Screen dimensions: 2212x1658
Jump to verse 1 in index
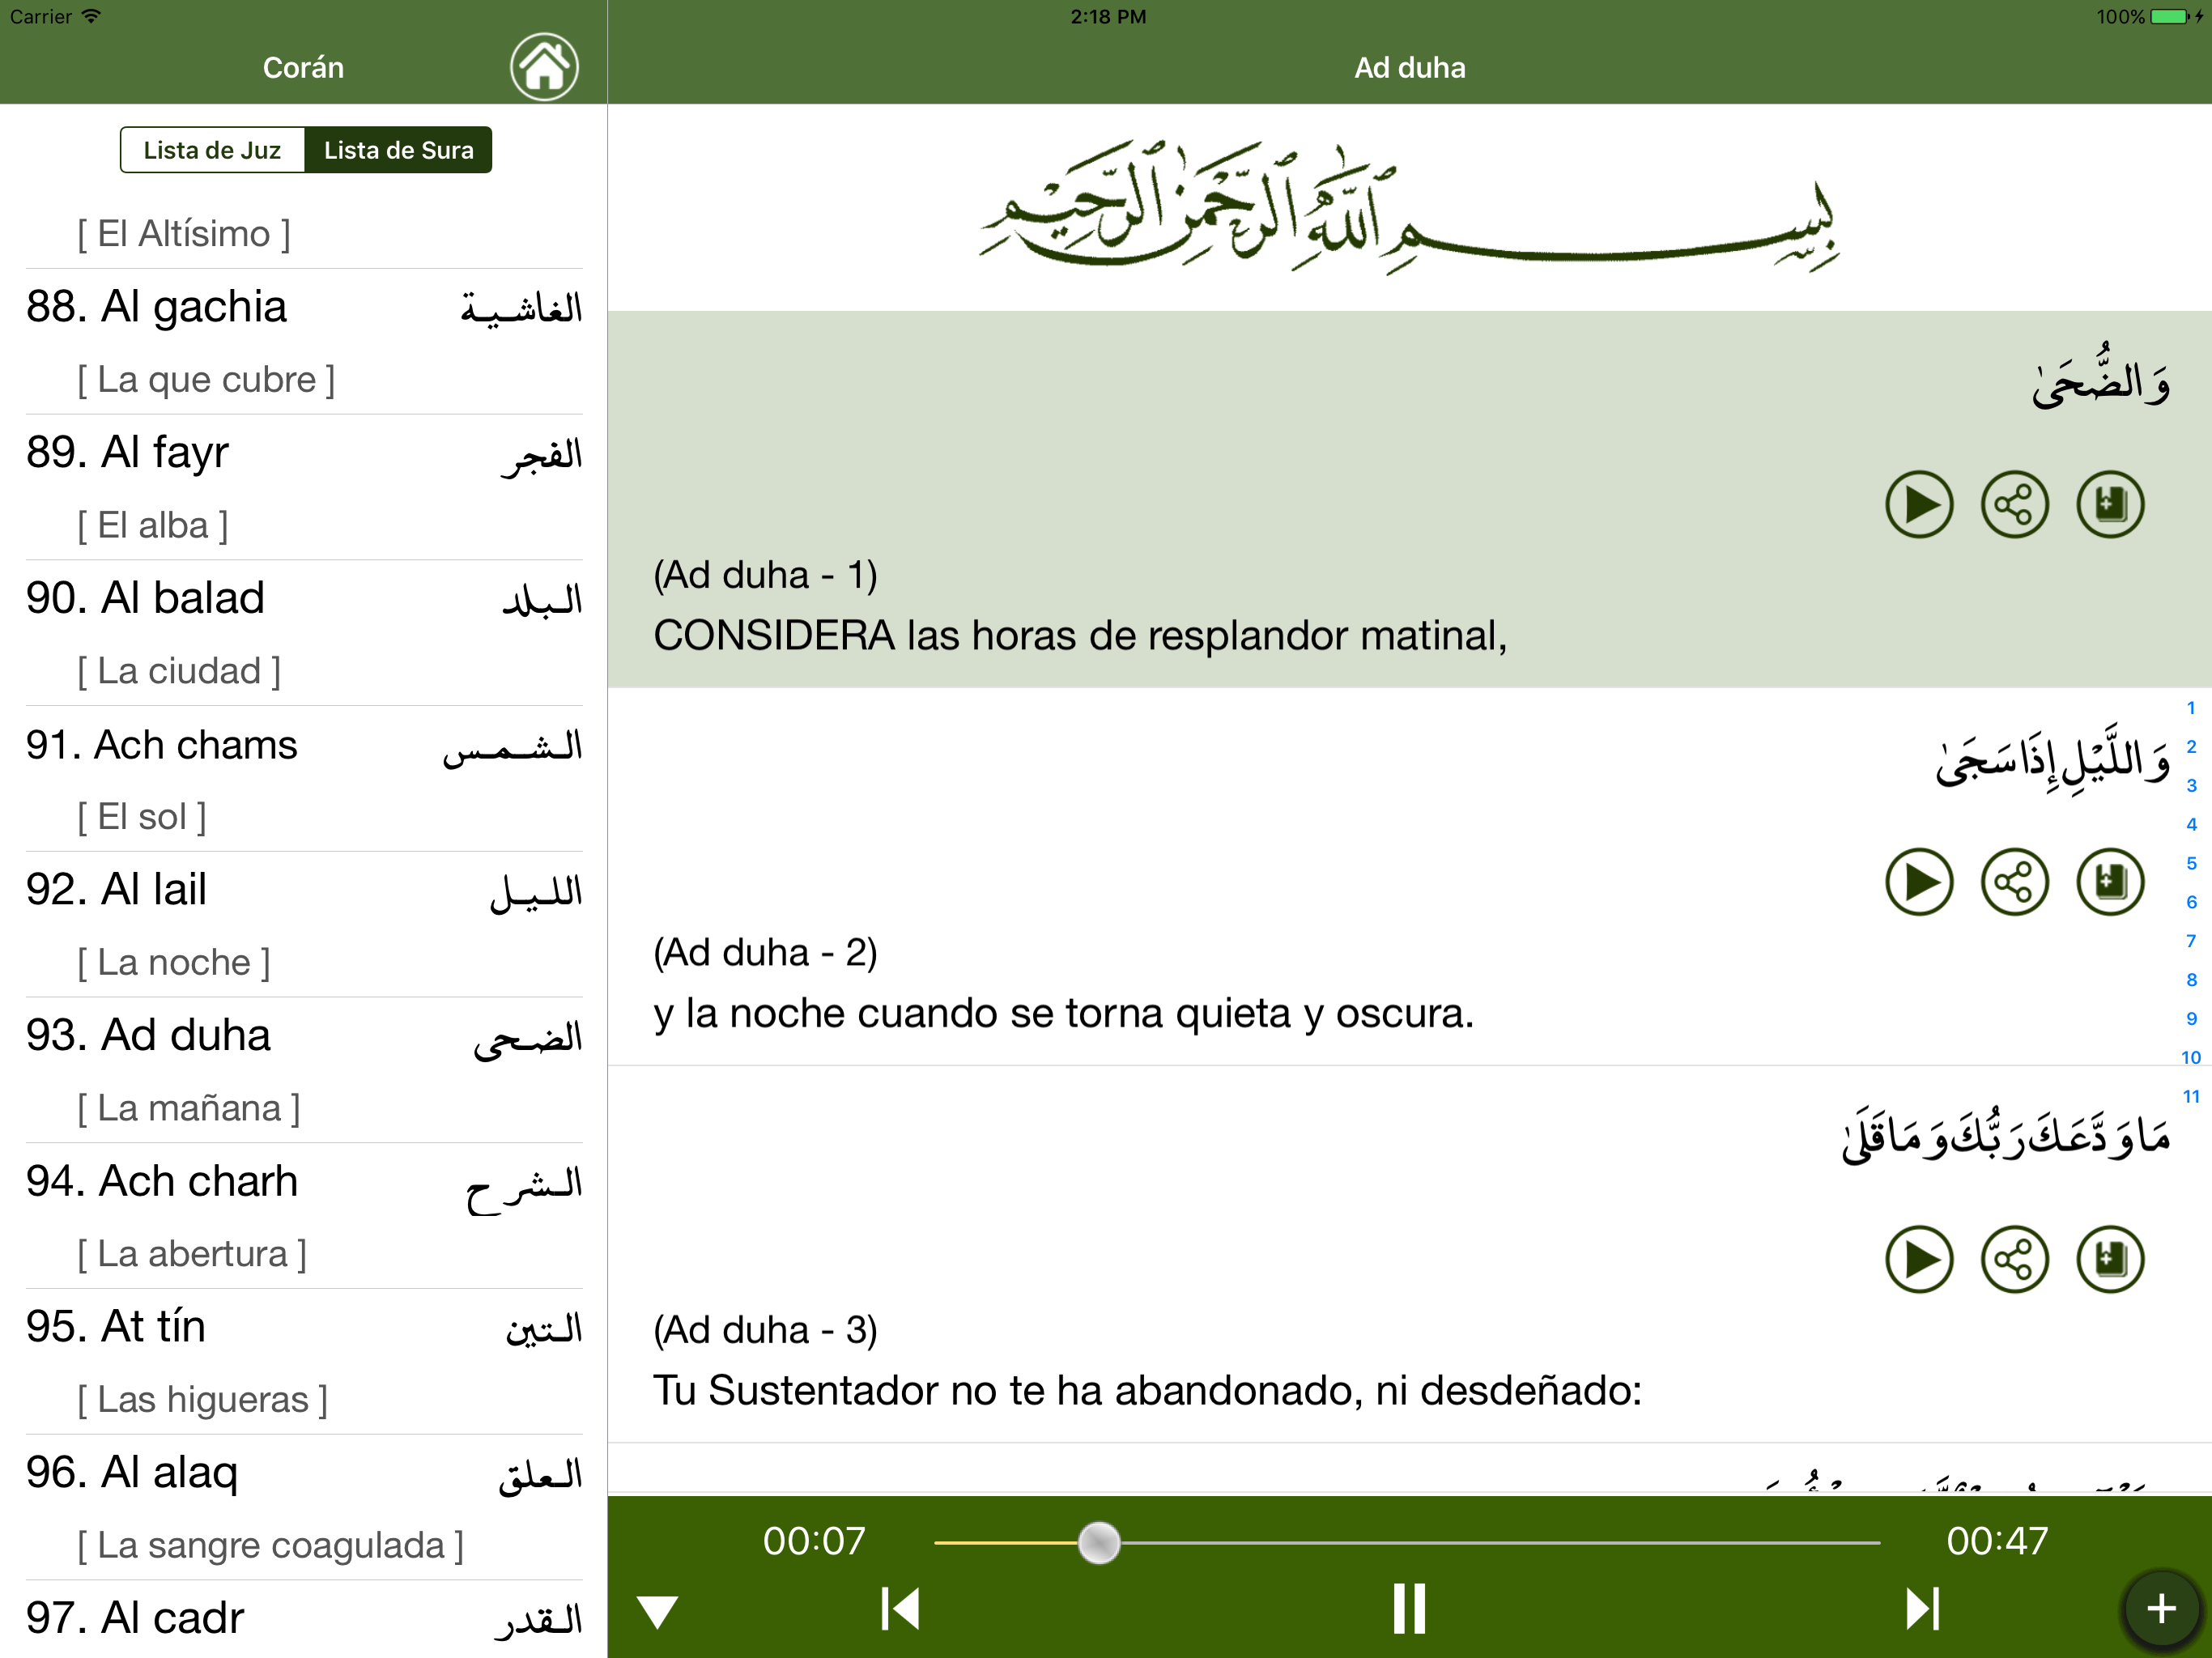coord(2191,708)
